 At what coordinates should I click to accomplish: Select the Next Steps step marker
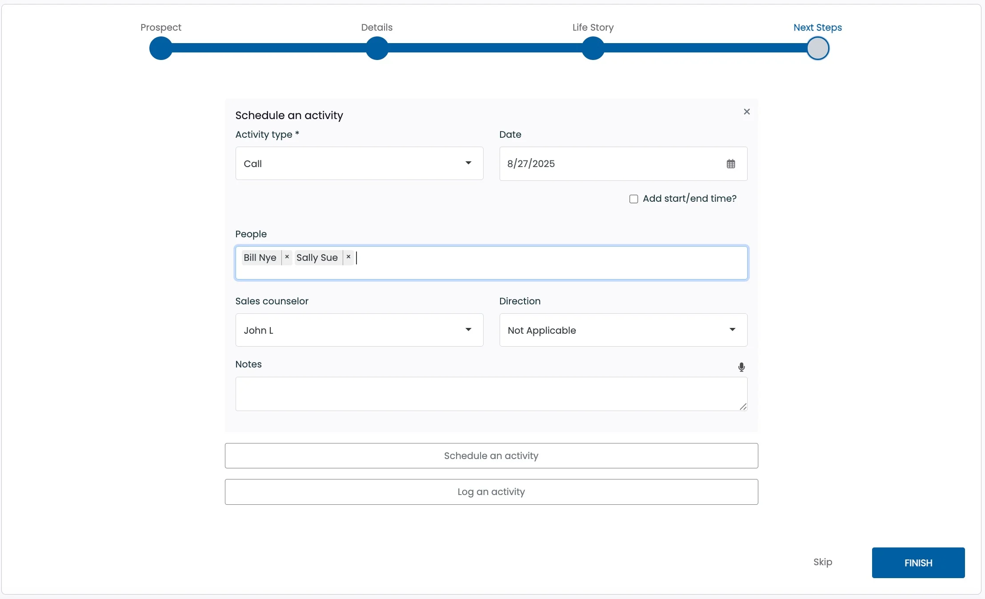pyautogui.click(x=818, y=48)
